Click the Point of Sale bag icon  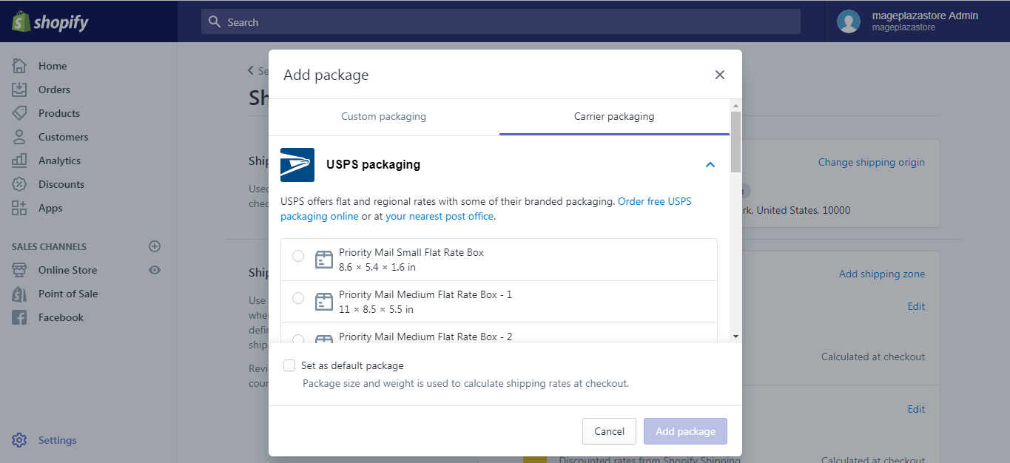coord(19,294)
